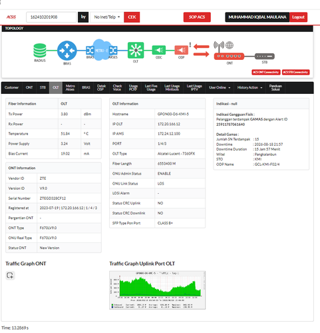Switch to the Check Voice tab
The image size is (320, 333).
click(x=117, y=88)
